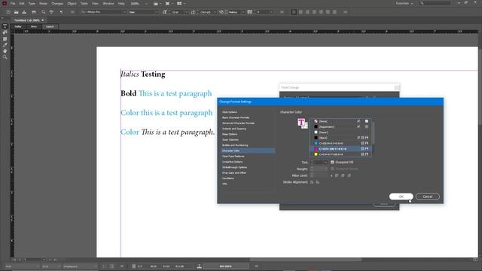
Task: Click the Print icon in control bar
Action: (34, 12)
